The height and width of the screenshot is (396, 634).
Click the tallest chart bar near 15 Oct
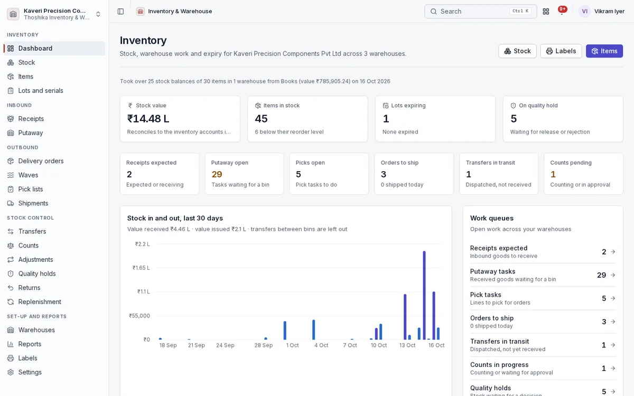click(424, 295)
